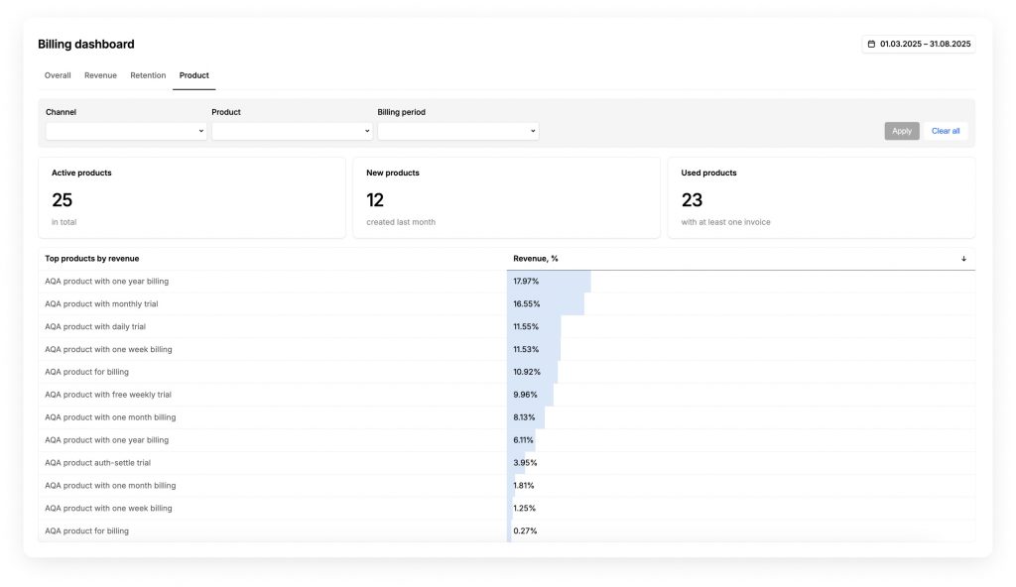Open the 01.03.2025 – 31.08.2025 date picker

click(925, 45)
